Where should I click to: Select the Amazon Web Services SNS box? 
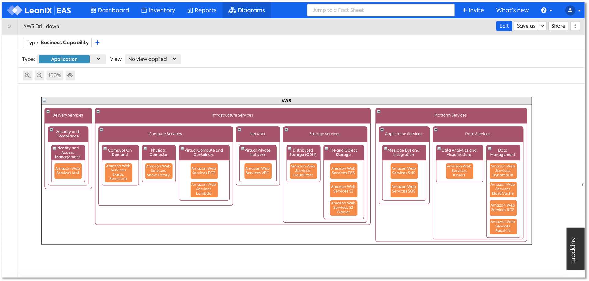(404, 171)
